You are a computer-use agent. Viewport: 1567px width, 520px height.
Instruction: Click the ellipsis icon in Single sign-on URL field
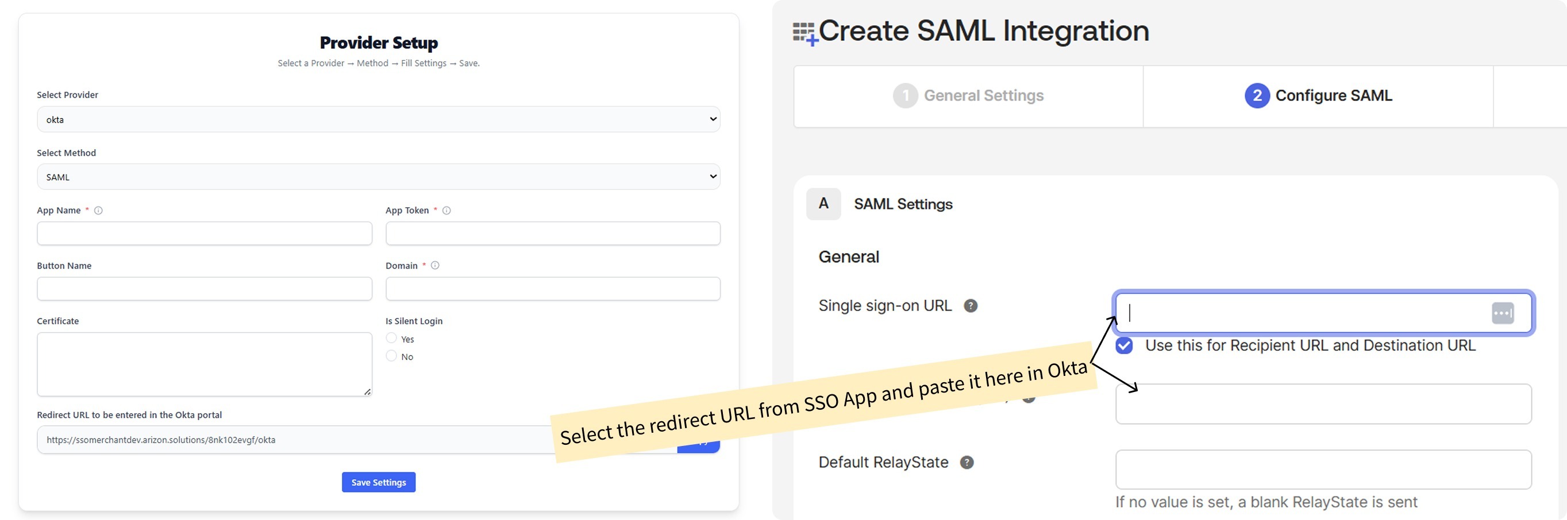coord(1502,313)
